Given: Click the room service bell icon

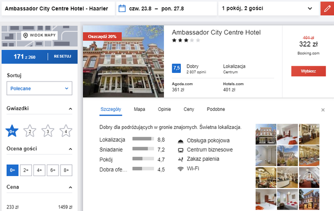Looking at the screenshot, I should click(x=181, y=141).
